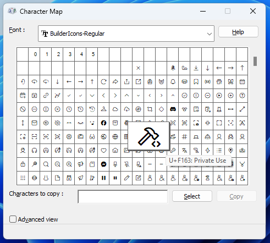
Task: Select the gear settings glyph
Action: click(x=69, y=137)
